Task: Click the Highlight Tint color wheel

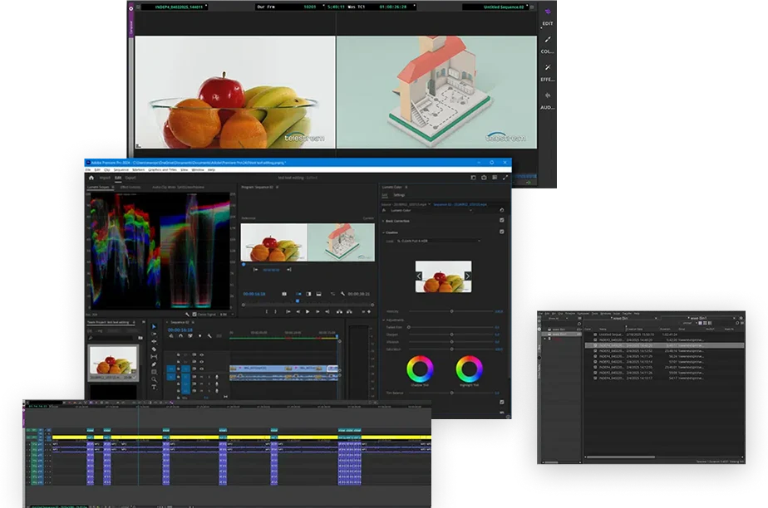Action: (469, 369)
